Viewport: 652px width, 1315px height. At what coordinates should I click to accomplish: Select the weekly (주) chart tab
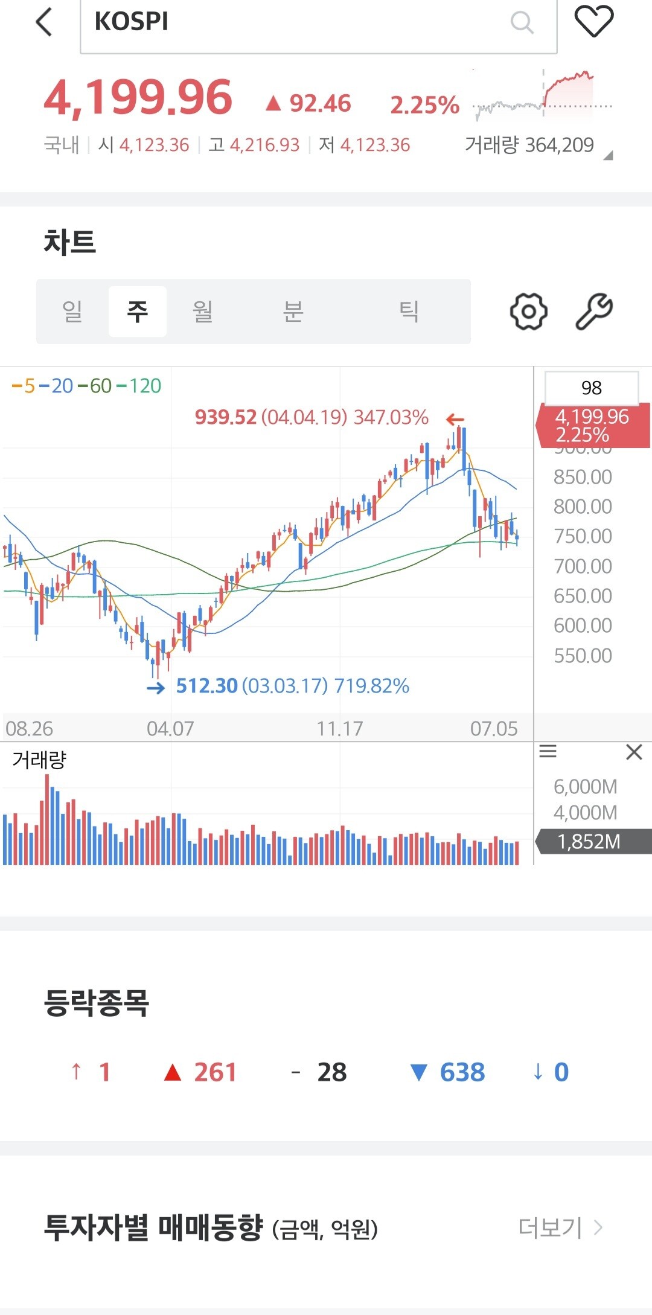point(138,312)
